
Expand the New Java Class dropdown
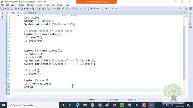46,9
